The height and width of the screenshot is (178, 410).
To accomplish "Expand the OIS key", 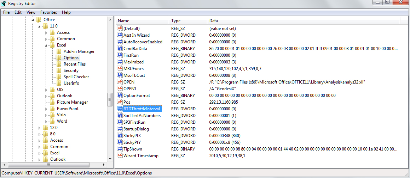I will pos(46,90).
